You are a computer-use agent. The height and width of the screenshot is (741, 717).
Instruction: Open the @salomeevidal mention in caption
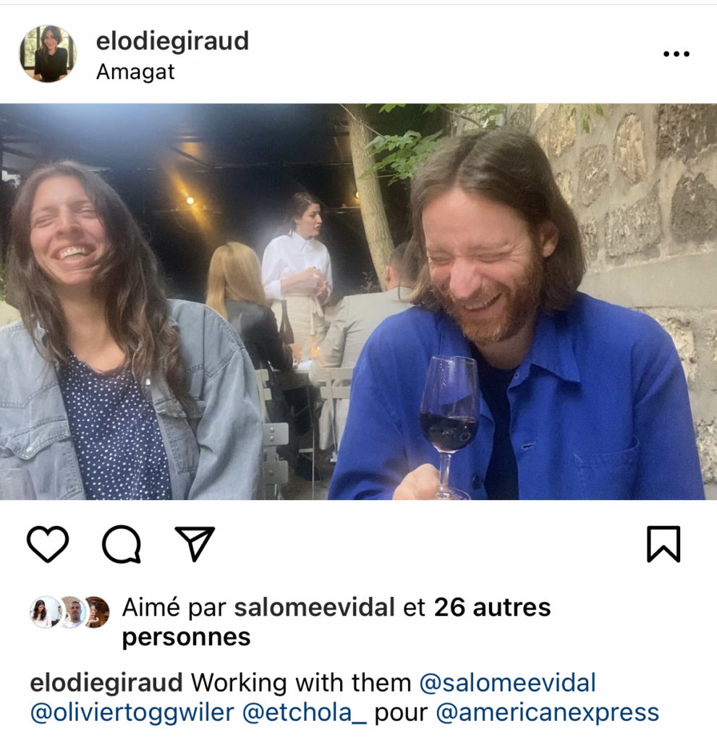coord(508,683)
